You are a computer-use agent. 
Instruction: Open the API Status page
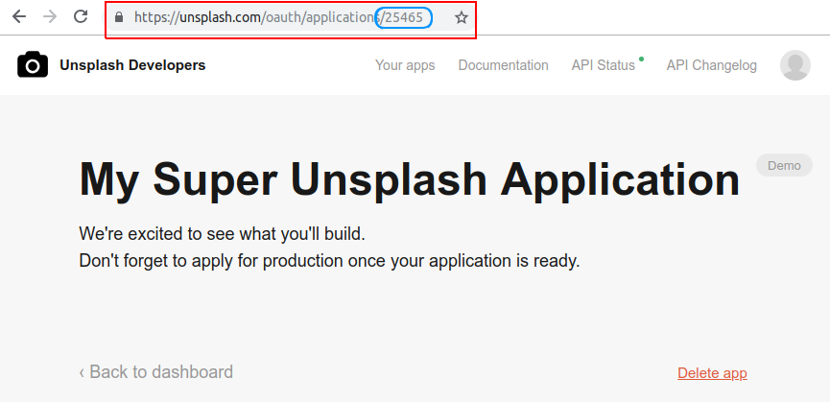point(603,65)
